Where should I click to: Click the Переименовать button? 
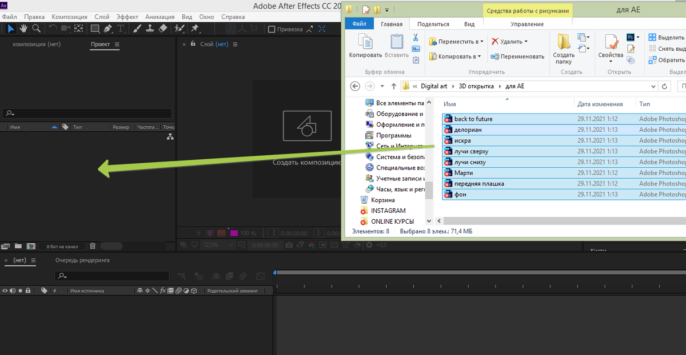point(516,57)
